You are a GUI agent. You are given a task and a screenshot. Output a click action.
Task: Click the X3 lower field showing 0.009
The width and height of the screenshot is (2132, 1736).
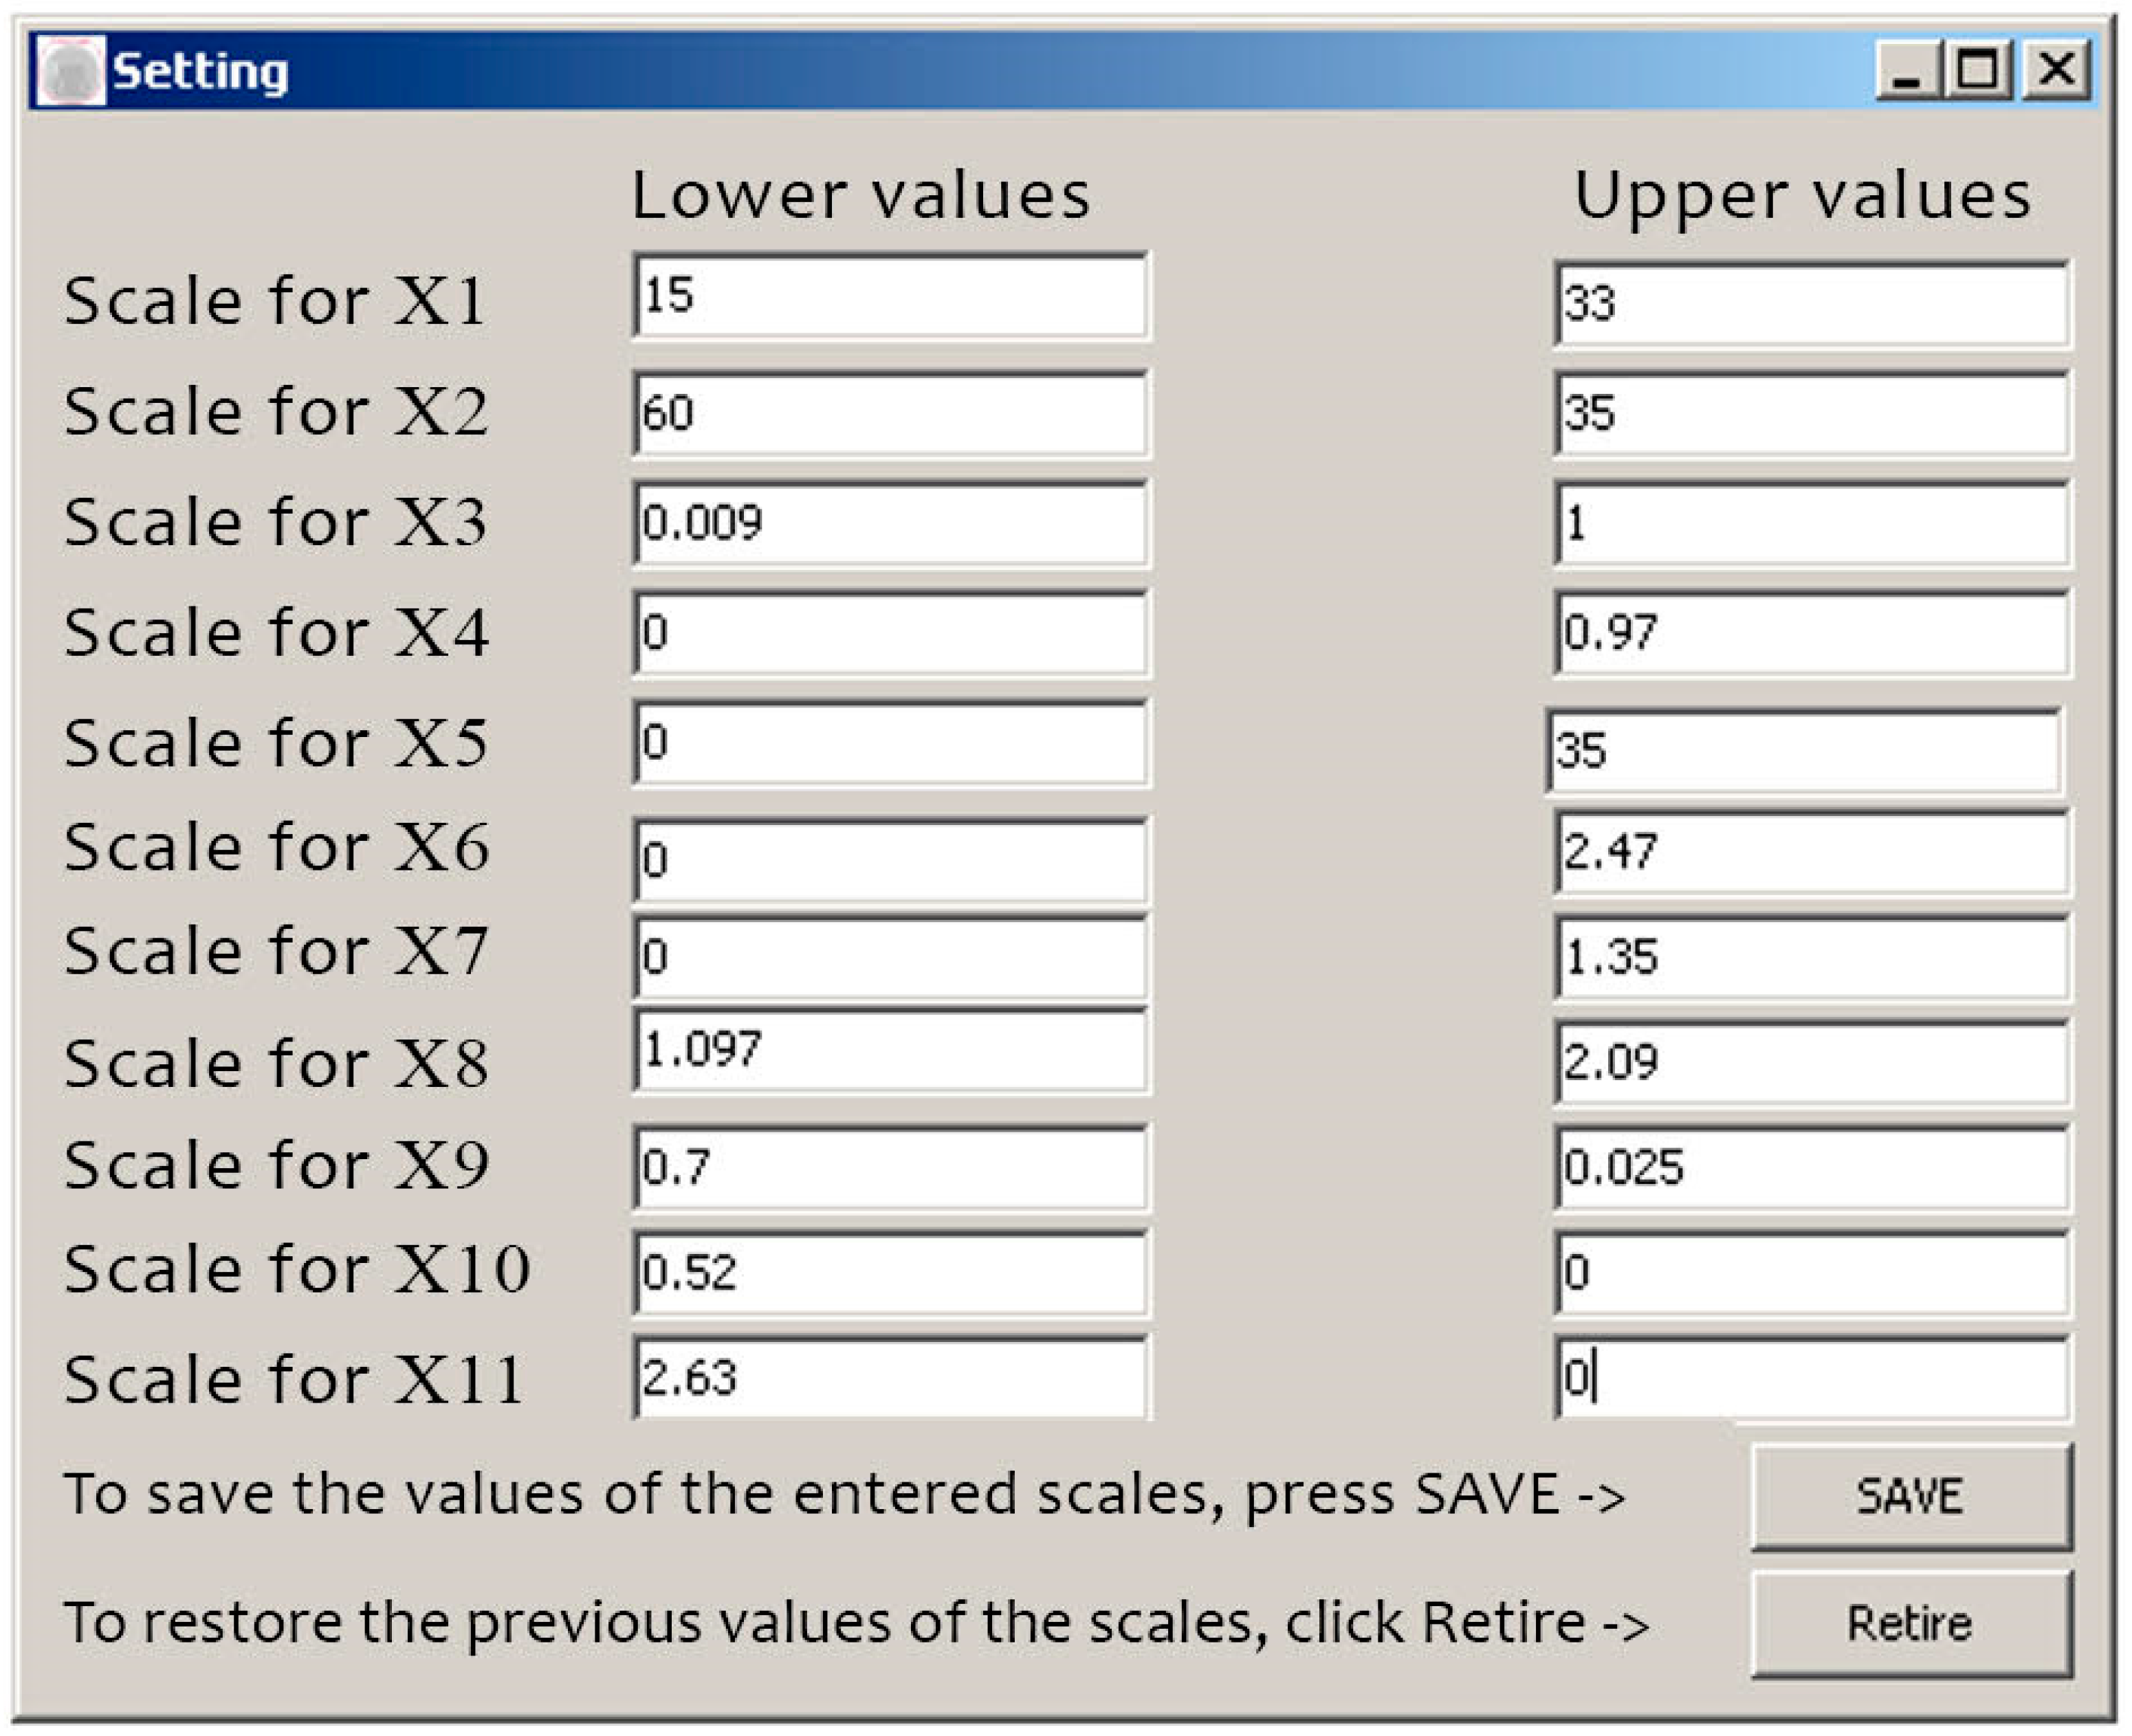(x=890, y=523)
